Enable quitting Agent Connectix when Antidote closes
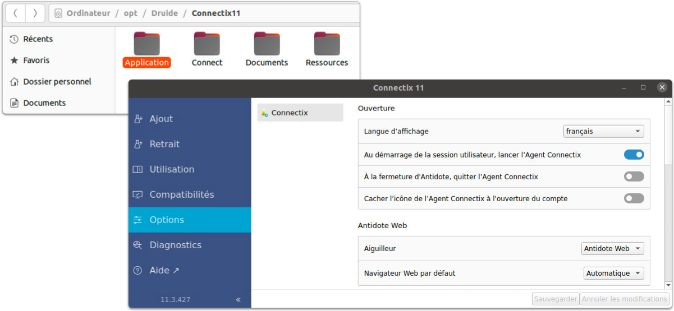The image size is (674, 311). coord(634,177)
